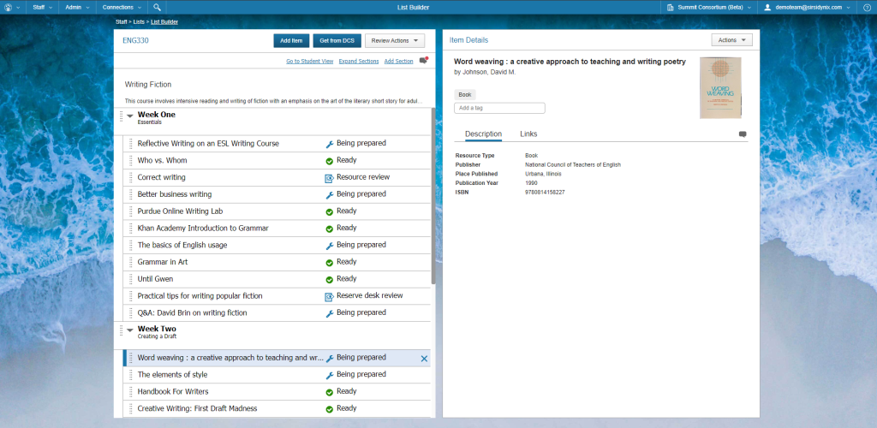Click the Add a tag input field
Screen dimensions: 877x428
tap(499, 109)
